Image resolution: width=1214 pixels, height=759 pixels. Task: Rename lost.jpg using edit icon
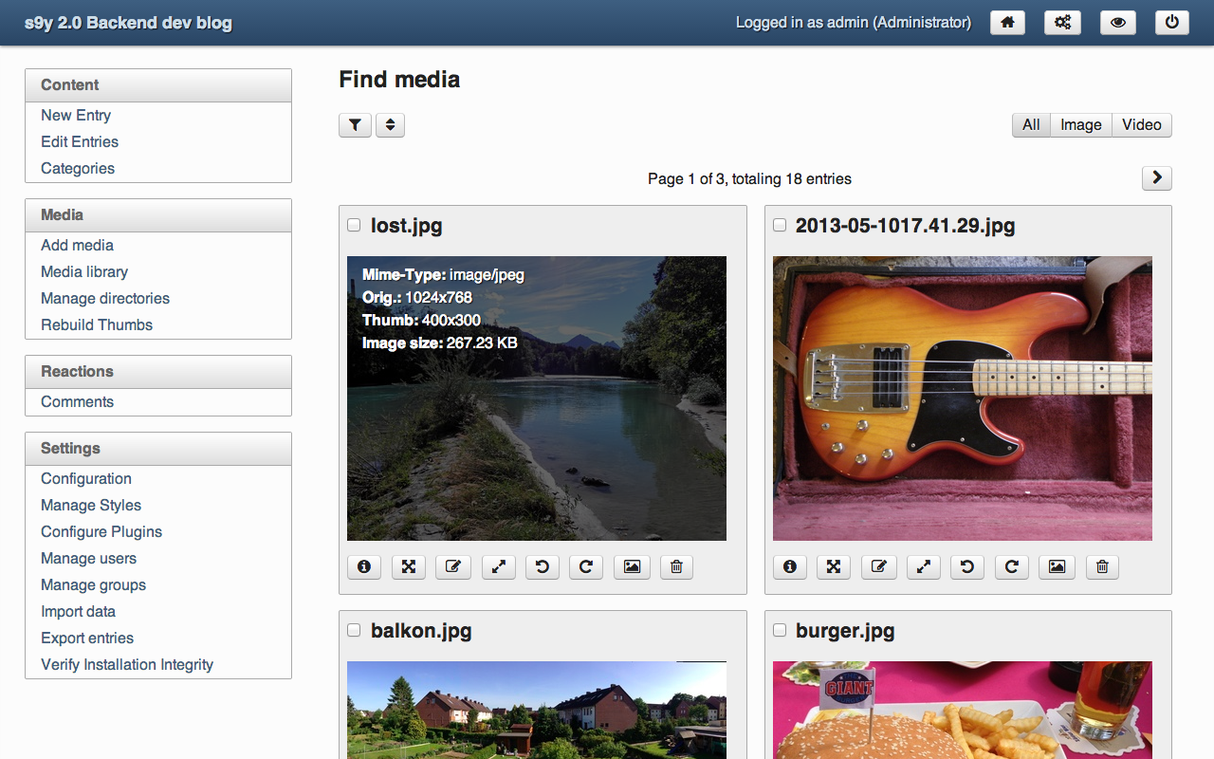tap(452, 567)
